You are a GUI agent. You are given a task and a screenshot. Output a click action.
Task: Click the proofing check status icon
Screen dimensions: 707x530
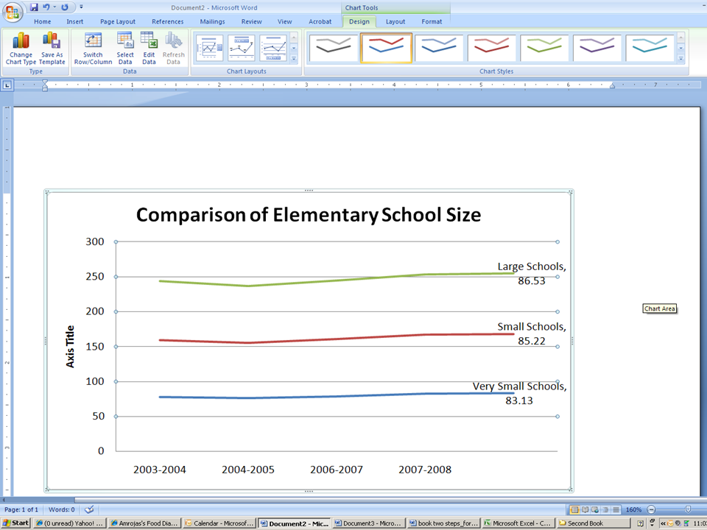click(89, 509)
